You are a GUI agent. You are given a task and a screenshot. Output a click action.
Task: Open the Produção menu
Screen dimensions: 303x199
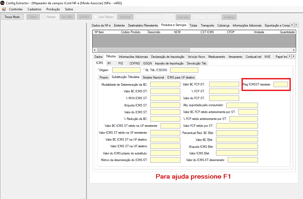coord(53,9)
